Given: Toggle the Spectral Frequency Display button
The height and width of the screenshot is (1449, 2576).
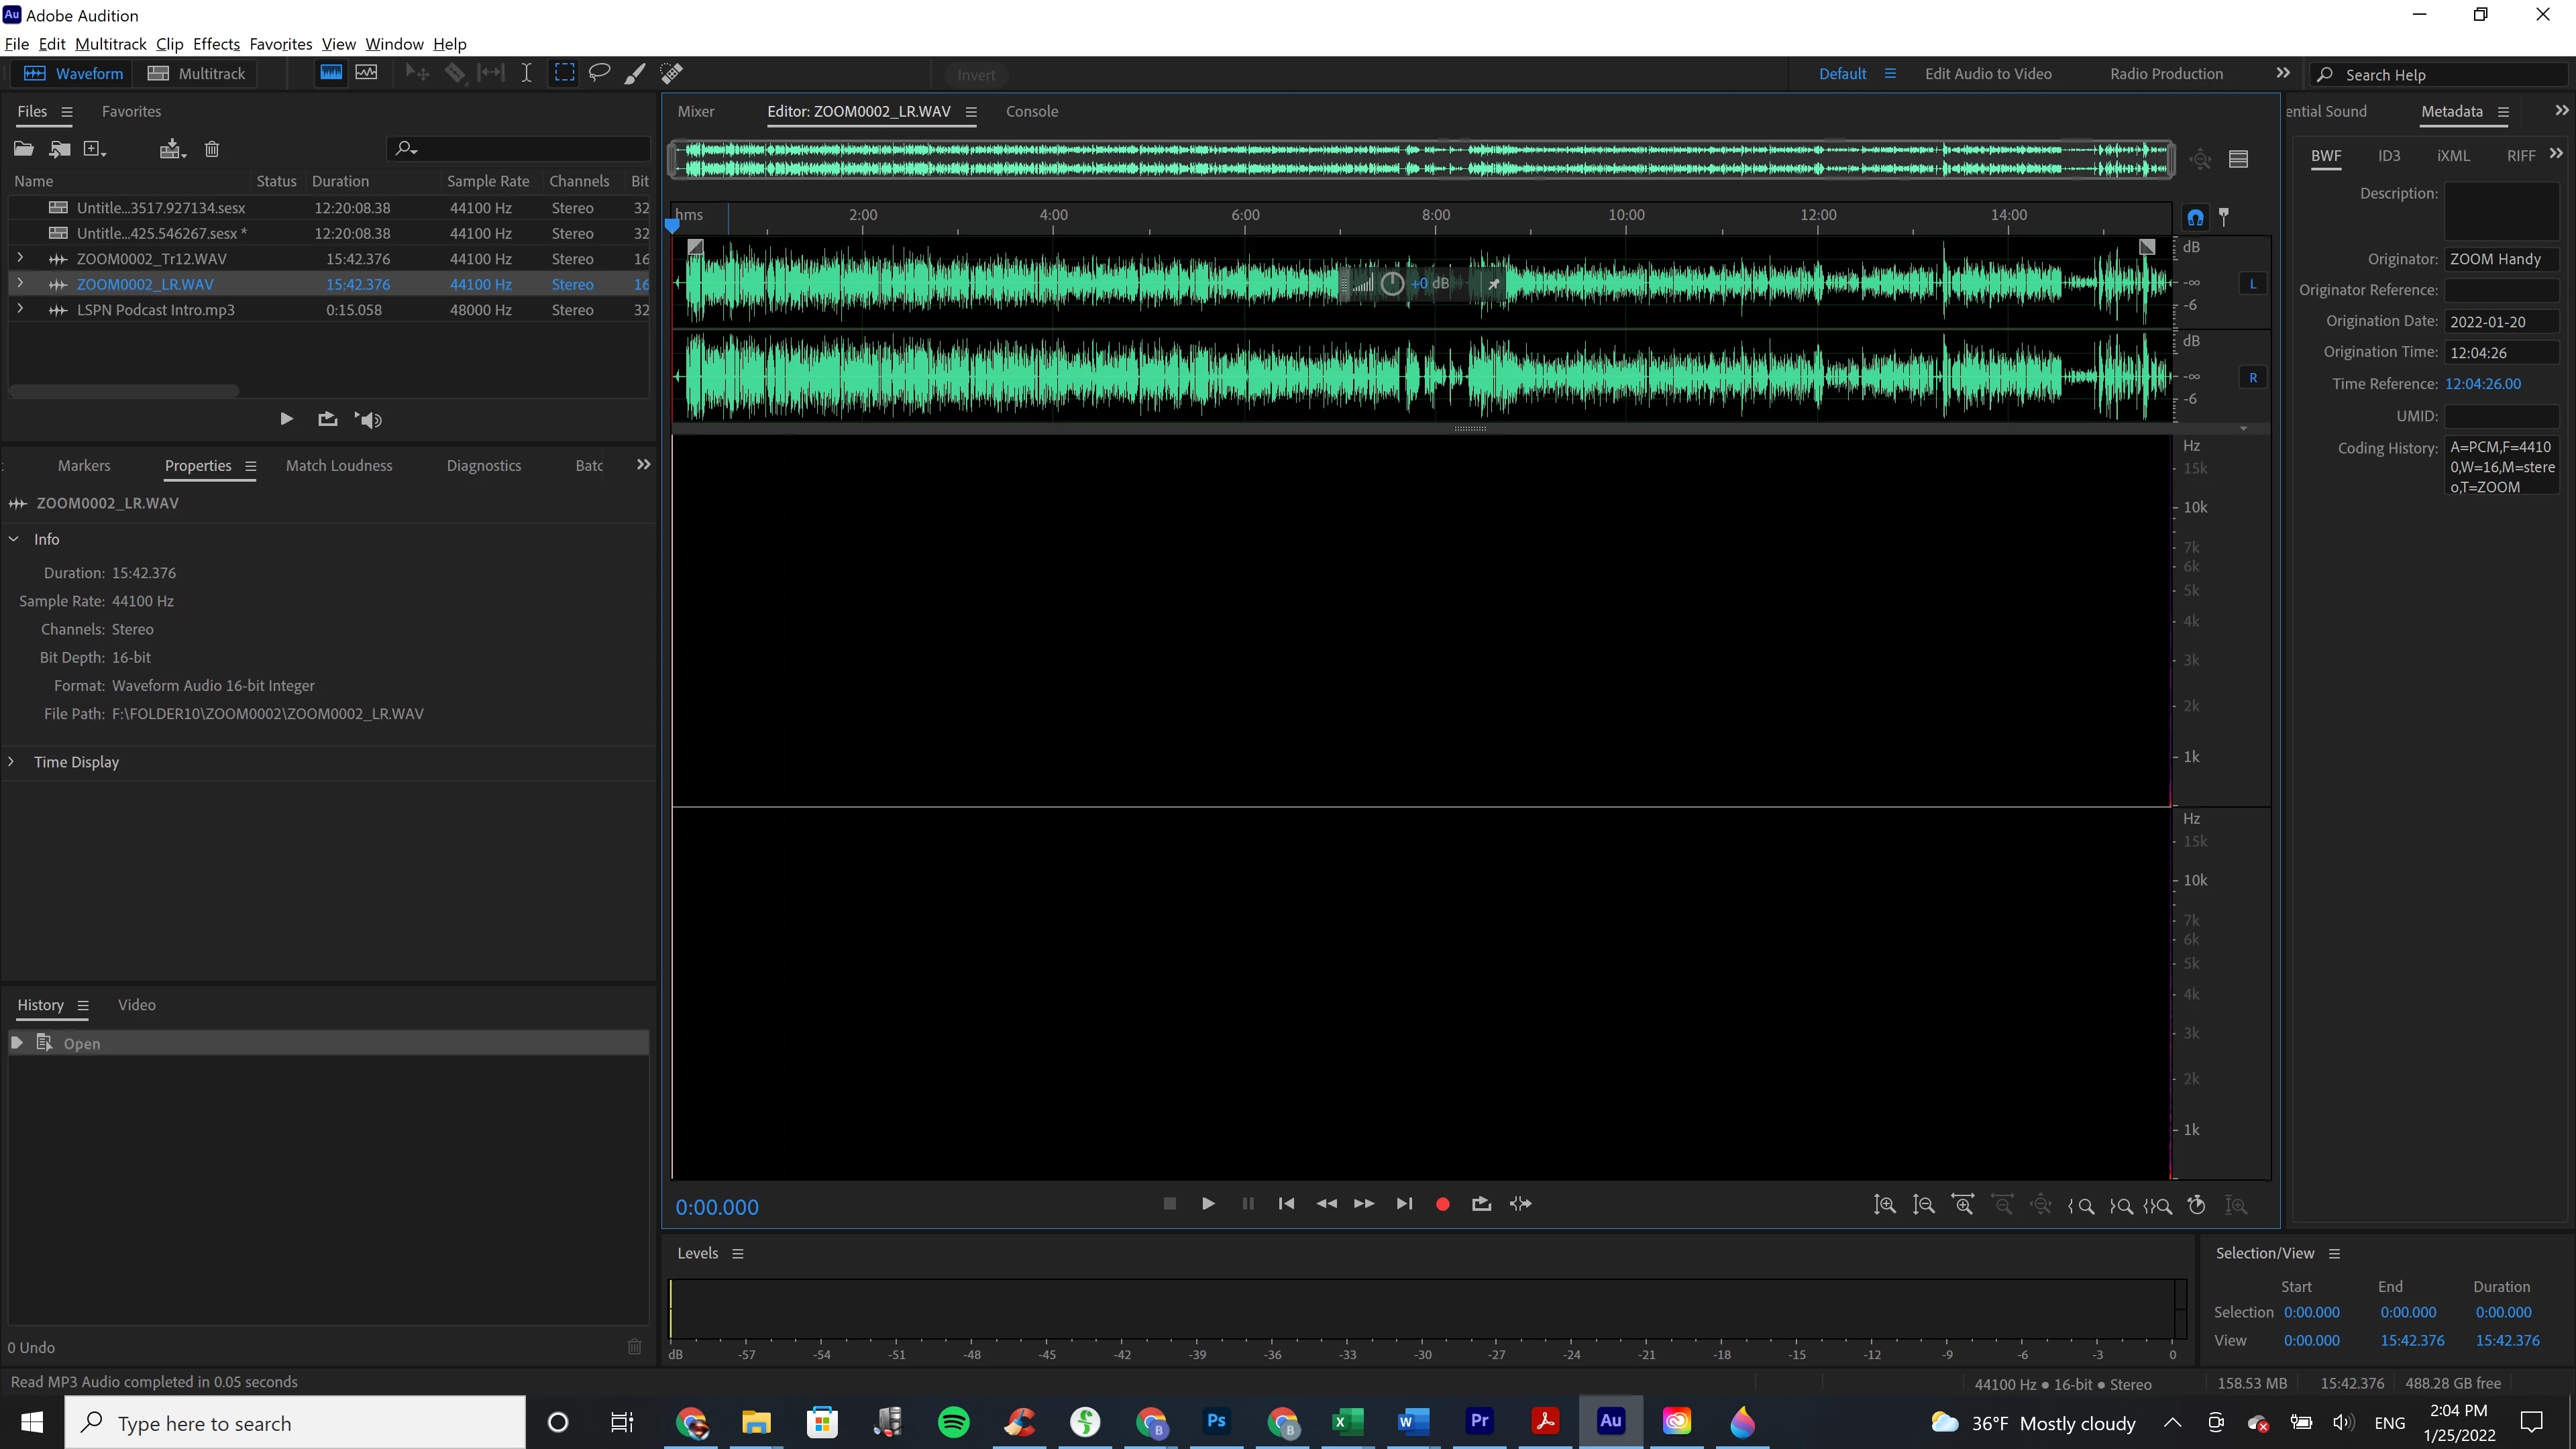Looking at the screenshot, I should [x=331, y=73].
